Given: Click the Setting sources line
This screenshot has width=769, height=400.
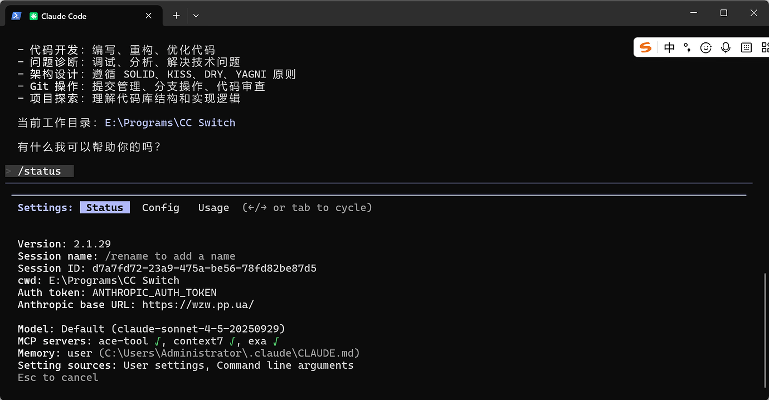Looking at the screenshot, I should pos(186,365).
